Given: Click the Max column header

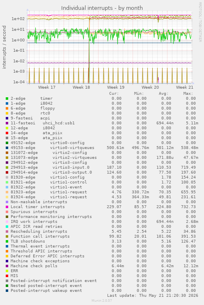Looking at the screenshot, I should point(188,94).
